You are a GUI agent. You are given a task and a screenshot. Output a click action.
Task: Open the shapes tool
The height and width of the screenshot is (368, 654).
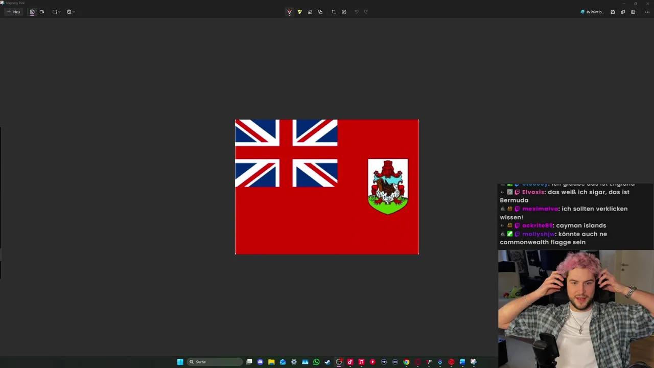click(x=320, y=12)
